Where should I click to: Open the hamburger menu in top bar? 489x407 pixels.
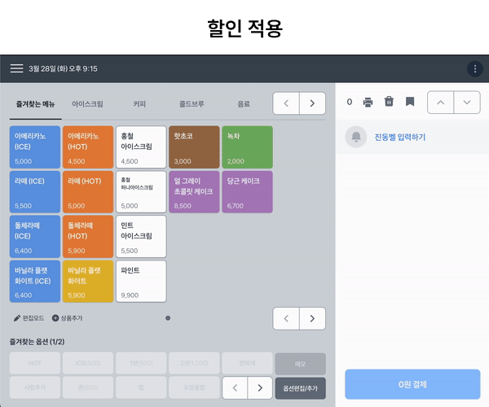point(16,68)
